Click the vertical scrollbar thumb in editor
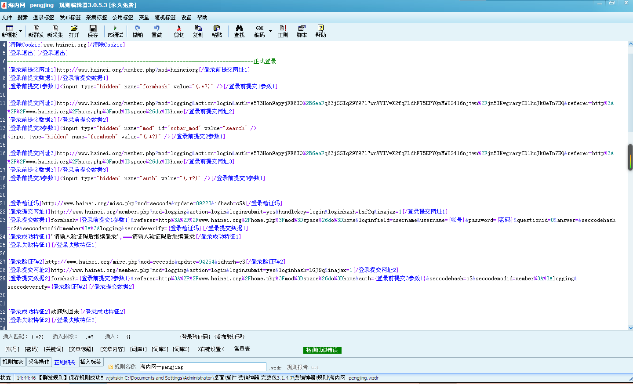This screenshot has height=384, width=633. pos(630,157)
